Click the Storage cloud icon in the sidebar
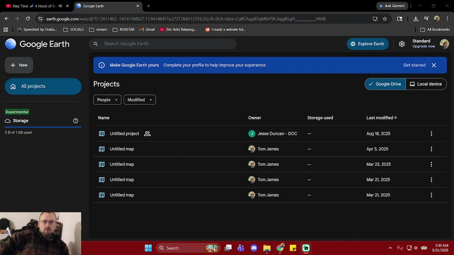Viewport: 454px width, 255px height. [x=8, y=121]
